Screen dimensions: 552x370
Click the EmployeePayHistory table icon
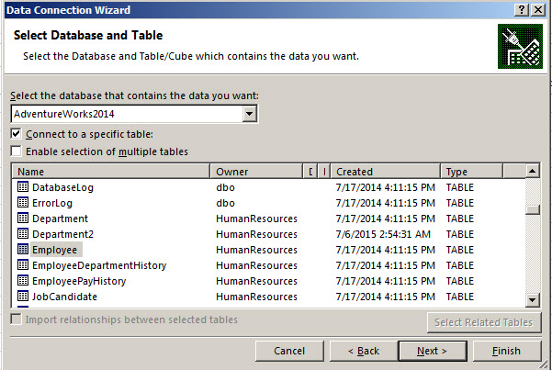[23, 281]
